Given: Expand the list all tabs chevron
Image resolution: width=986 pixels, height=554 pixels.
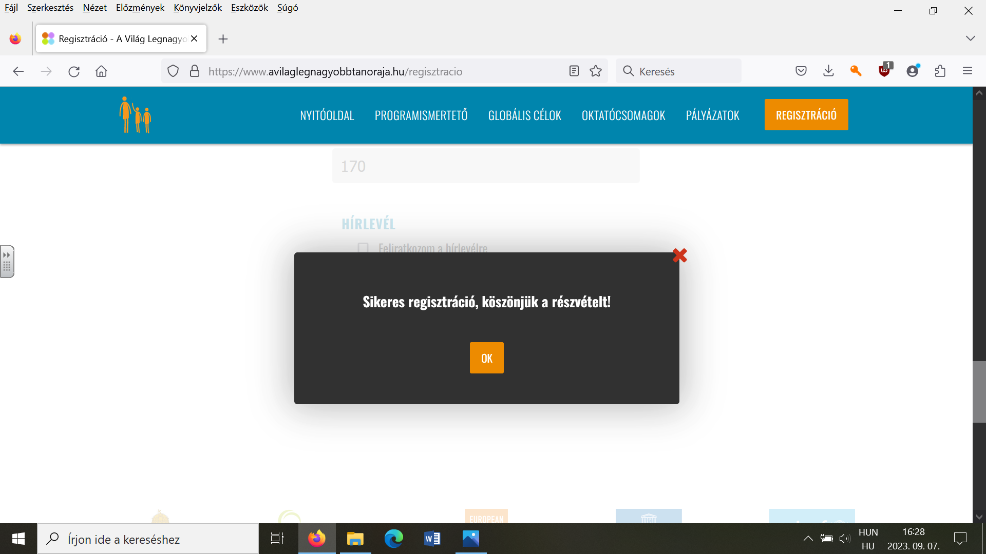Looking at the screenshot, I should 970,38.
